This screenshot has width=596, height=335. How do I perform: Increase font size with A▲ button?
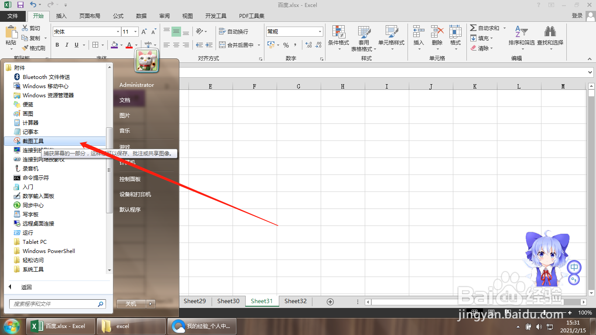point(144,31)
